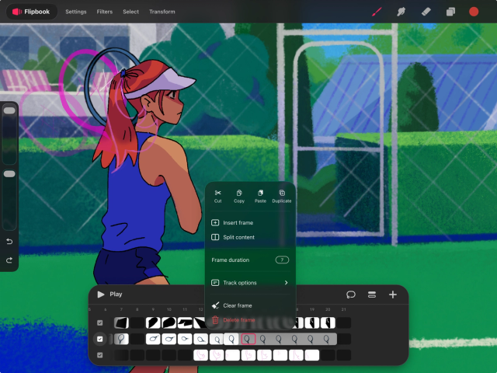Select racket track frame 11 thumbnail
The width and height of the screenshot is (497, 373).
click(185, 339)
